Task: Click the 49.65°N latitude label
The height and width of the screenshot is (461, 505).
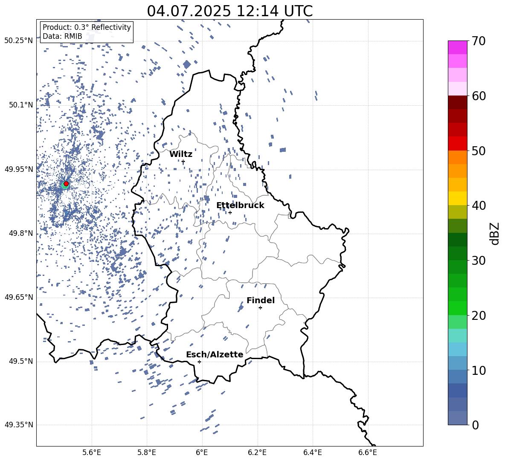Action: (x=19, y=297)
